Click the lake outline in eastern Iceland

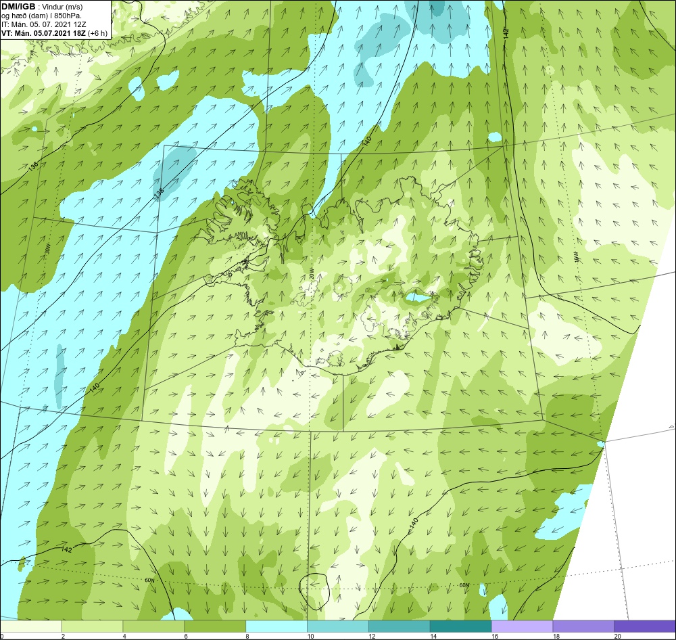[418, 298]
